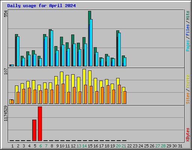This screenshot has width=192, height=150.
Task: Click the day 10 label on axis
Action: click(x=62, y=146)
